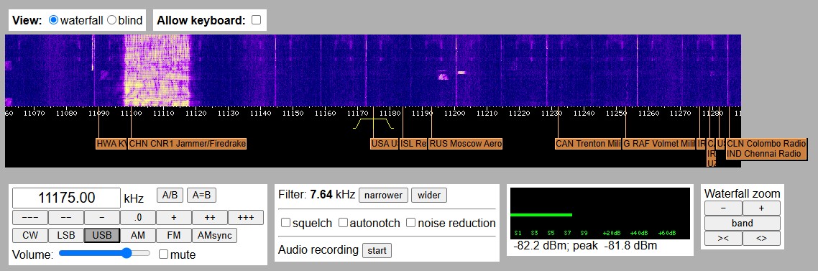
Task: Click the triple plus tuning step button
Action: tap(245, 217)
